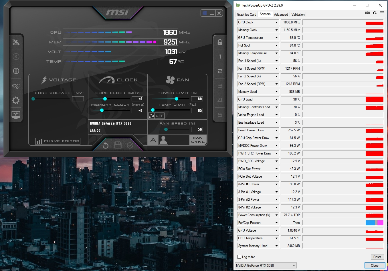Open the Hot Spot sensor dropdown
The image size is (388, 271).
276,45
